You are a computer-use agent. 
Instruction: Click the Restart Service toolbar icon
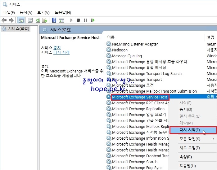click(93, 20)
